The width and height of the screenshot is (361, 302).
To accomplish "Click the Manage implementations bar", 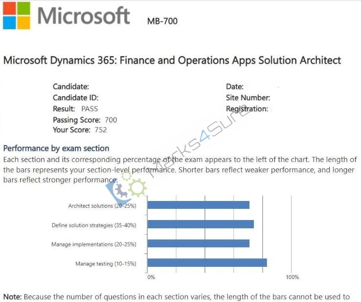I will (x=199, y=243).
